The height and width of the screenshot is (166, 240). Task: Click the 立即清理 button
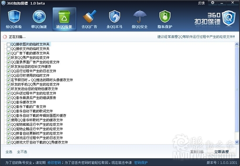pos(221,152)
